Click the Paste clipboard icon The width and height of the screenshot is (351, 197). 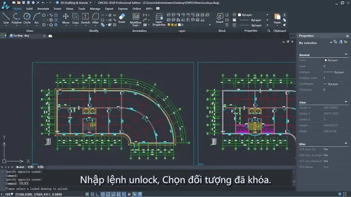[x=277, y=18]
